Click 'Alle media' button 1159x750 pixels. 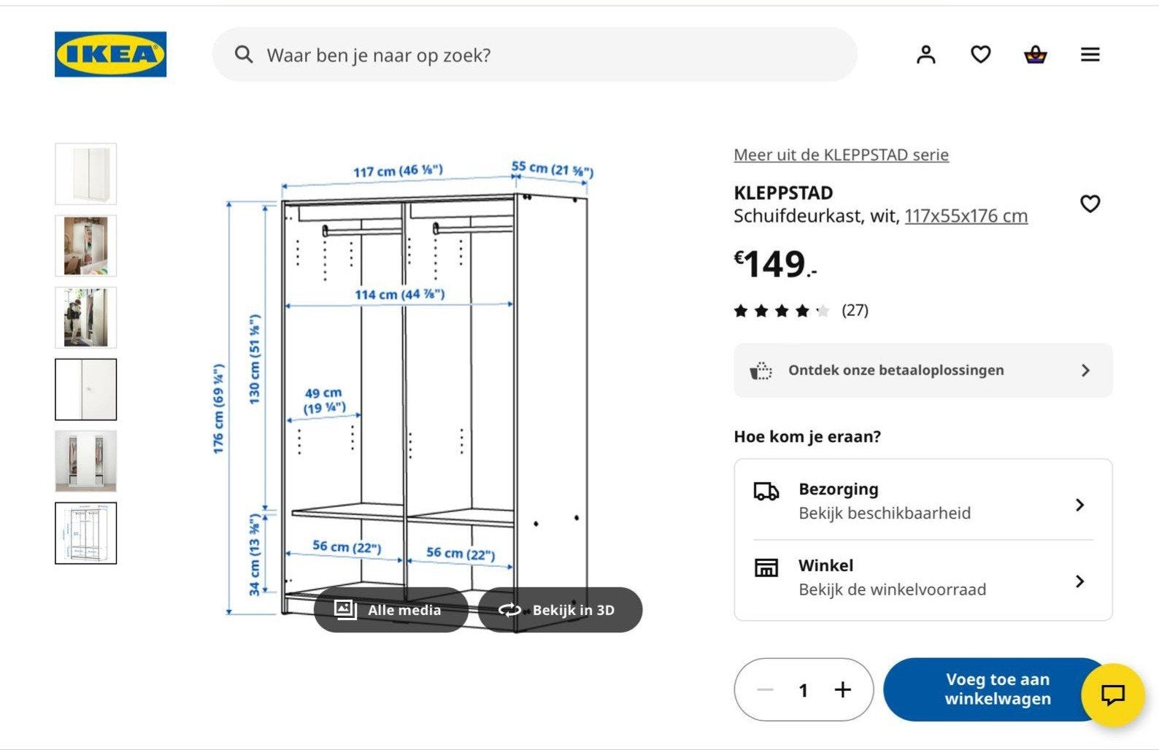[390, 610]
